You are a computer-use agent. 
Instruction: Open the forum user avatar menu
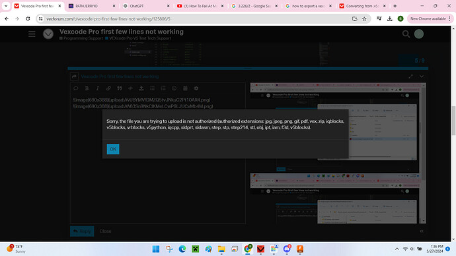point(419,34)
